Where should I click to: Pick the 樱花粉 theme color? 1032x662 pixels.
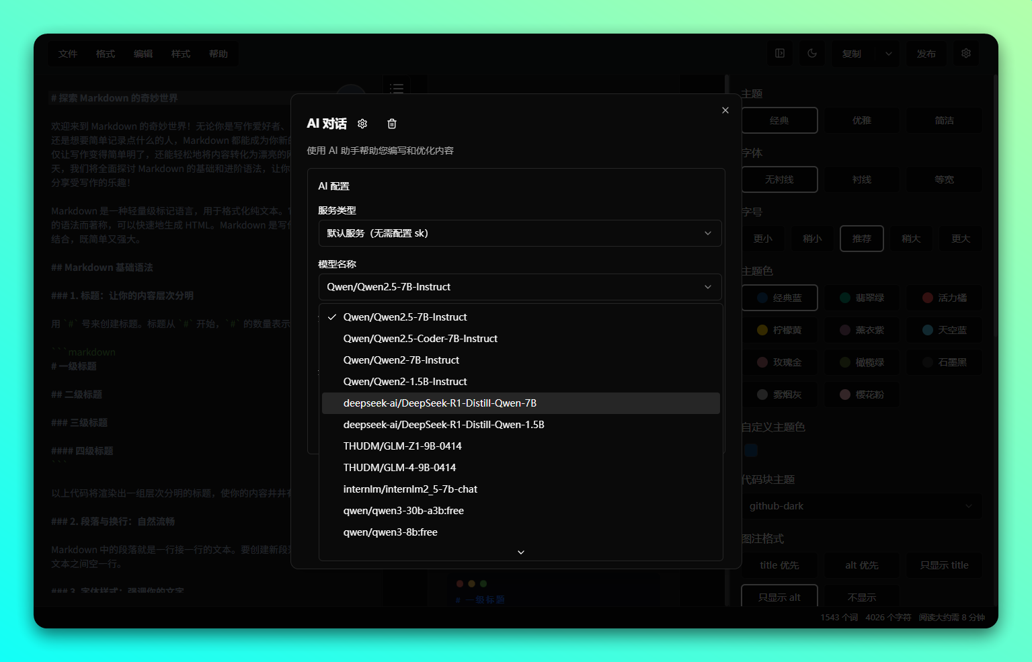862,395
